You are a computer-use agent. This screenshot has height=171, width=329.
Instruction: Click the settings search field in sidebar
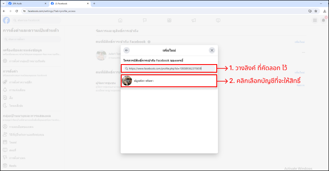pyautogui.click(x=32, y=39)
